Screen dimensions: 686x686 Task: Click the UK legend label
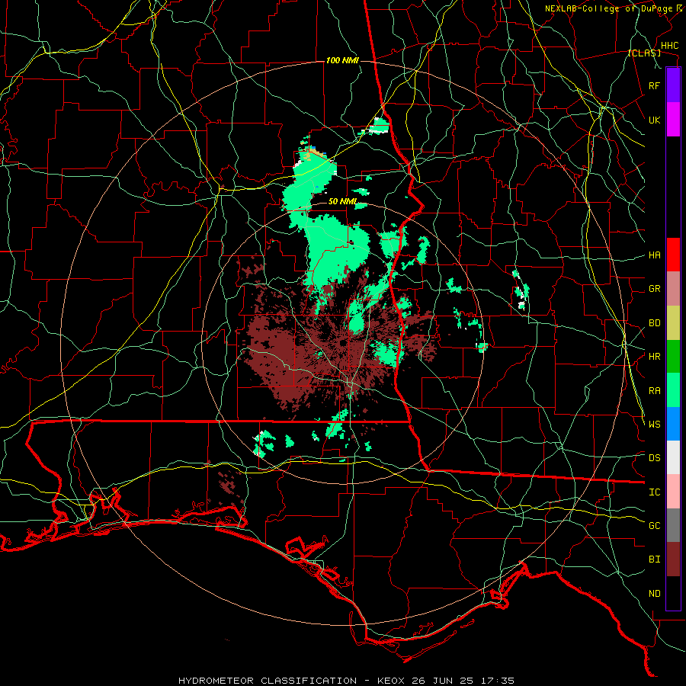click(654, 120)
